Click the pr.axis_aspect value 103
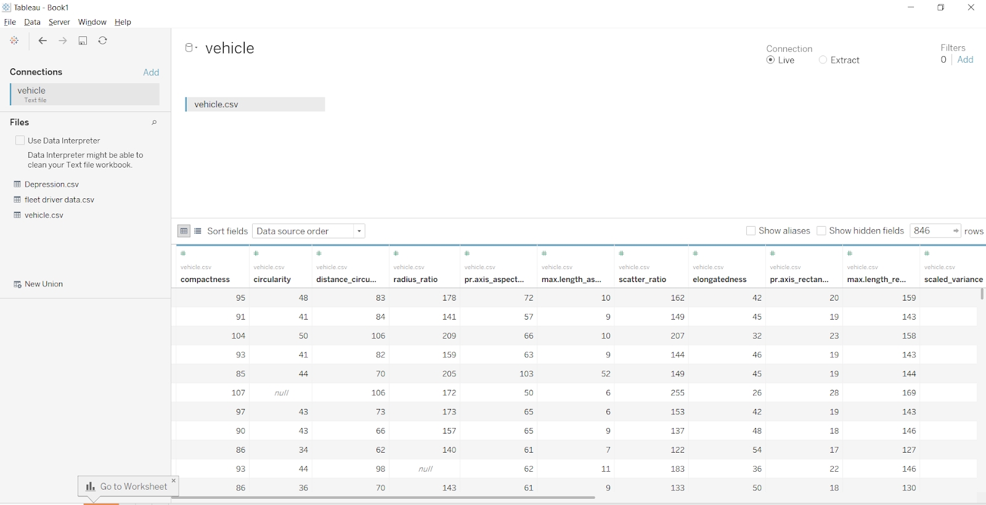This screenshot has height=505, width=986. pyautogui.click(x=526, y=374)
